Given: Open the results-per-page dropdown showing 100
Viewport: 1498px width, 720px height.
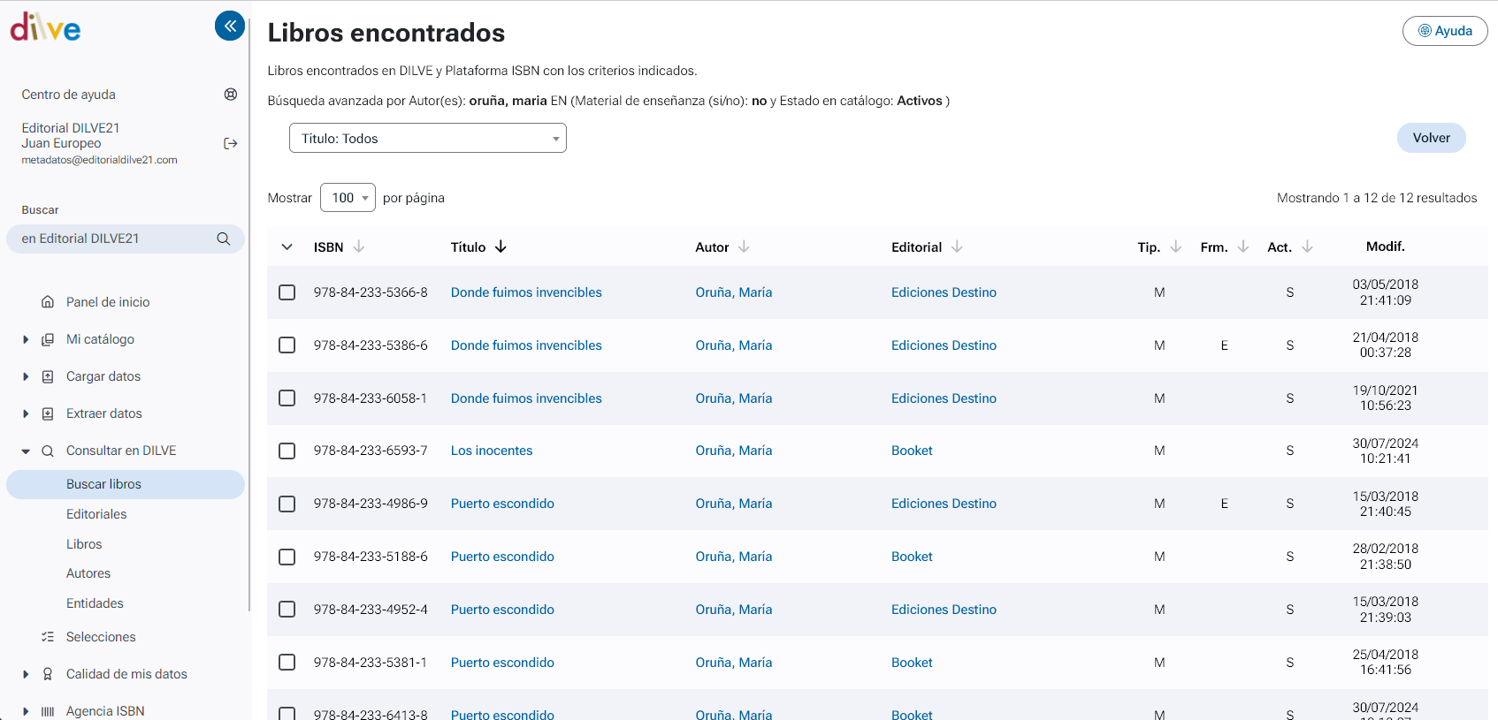Looking at the screenshot, I should (x=348, y=198).
